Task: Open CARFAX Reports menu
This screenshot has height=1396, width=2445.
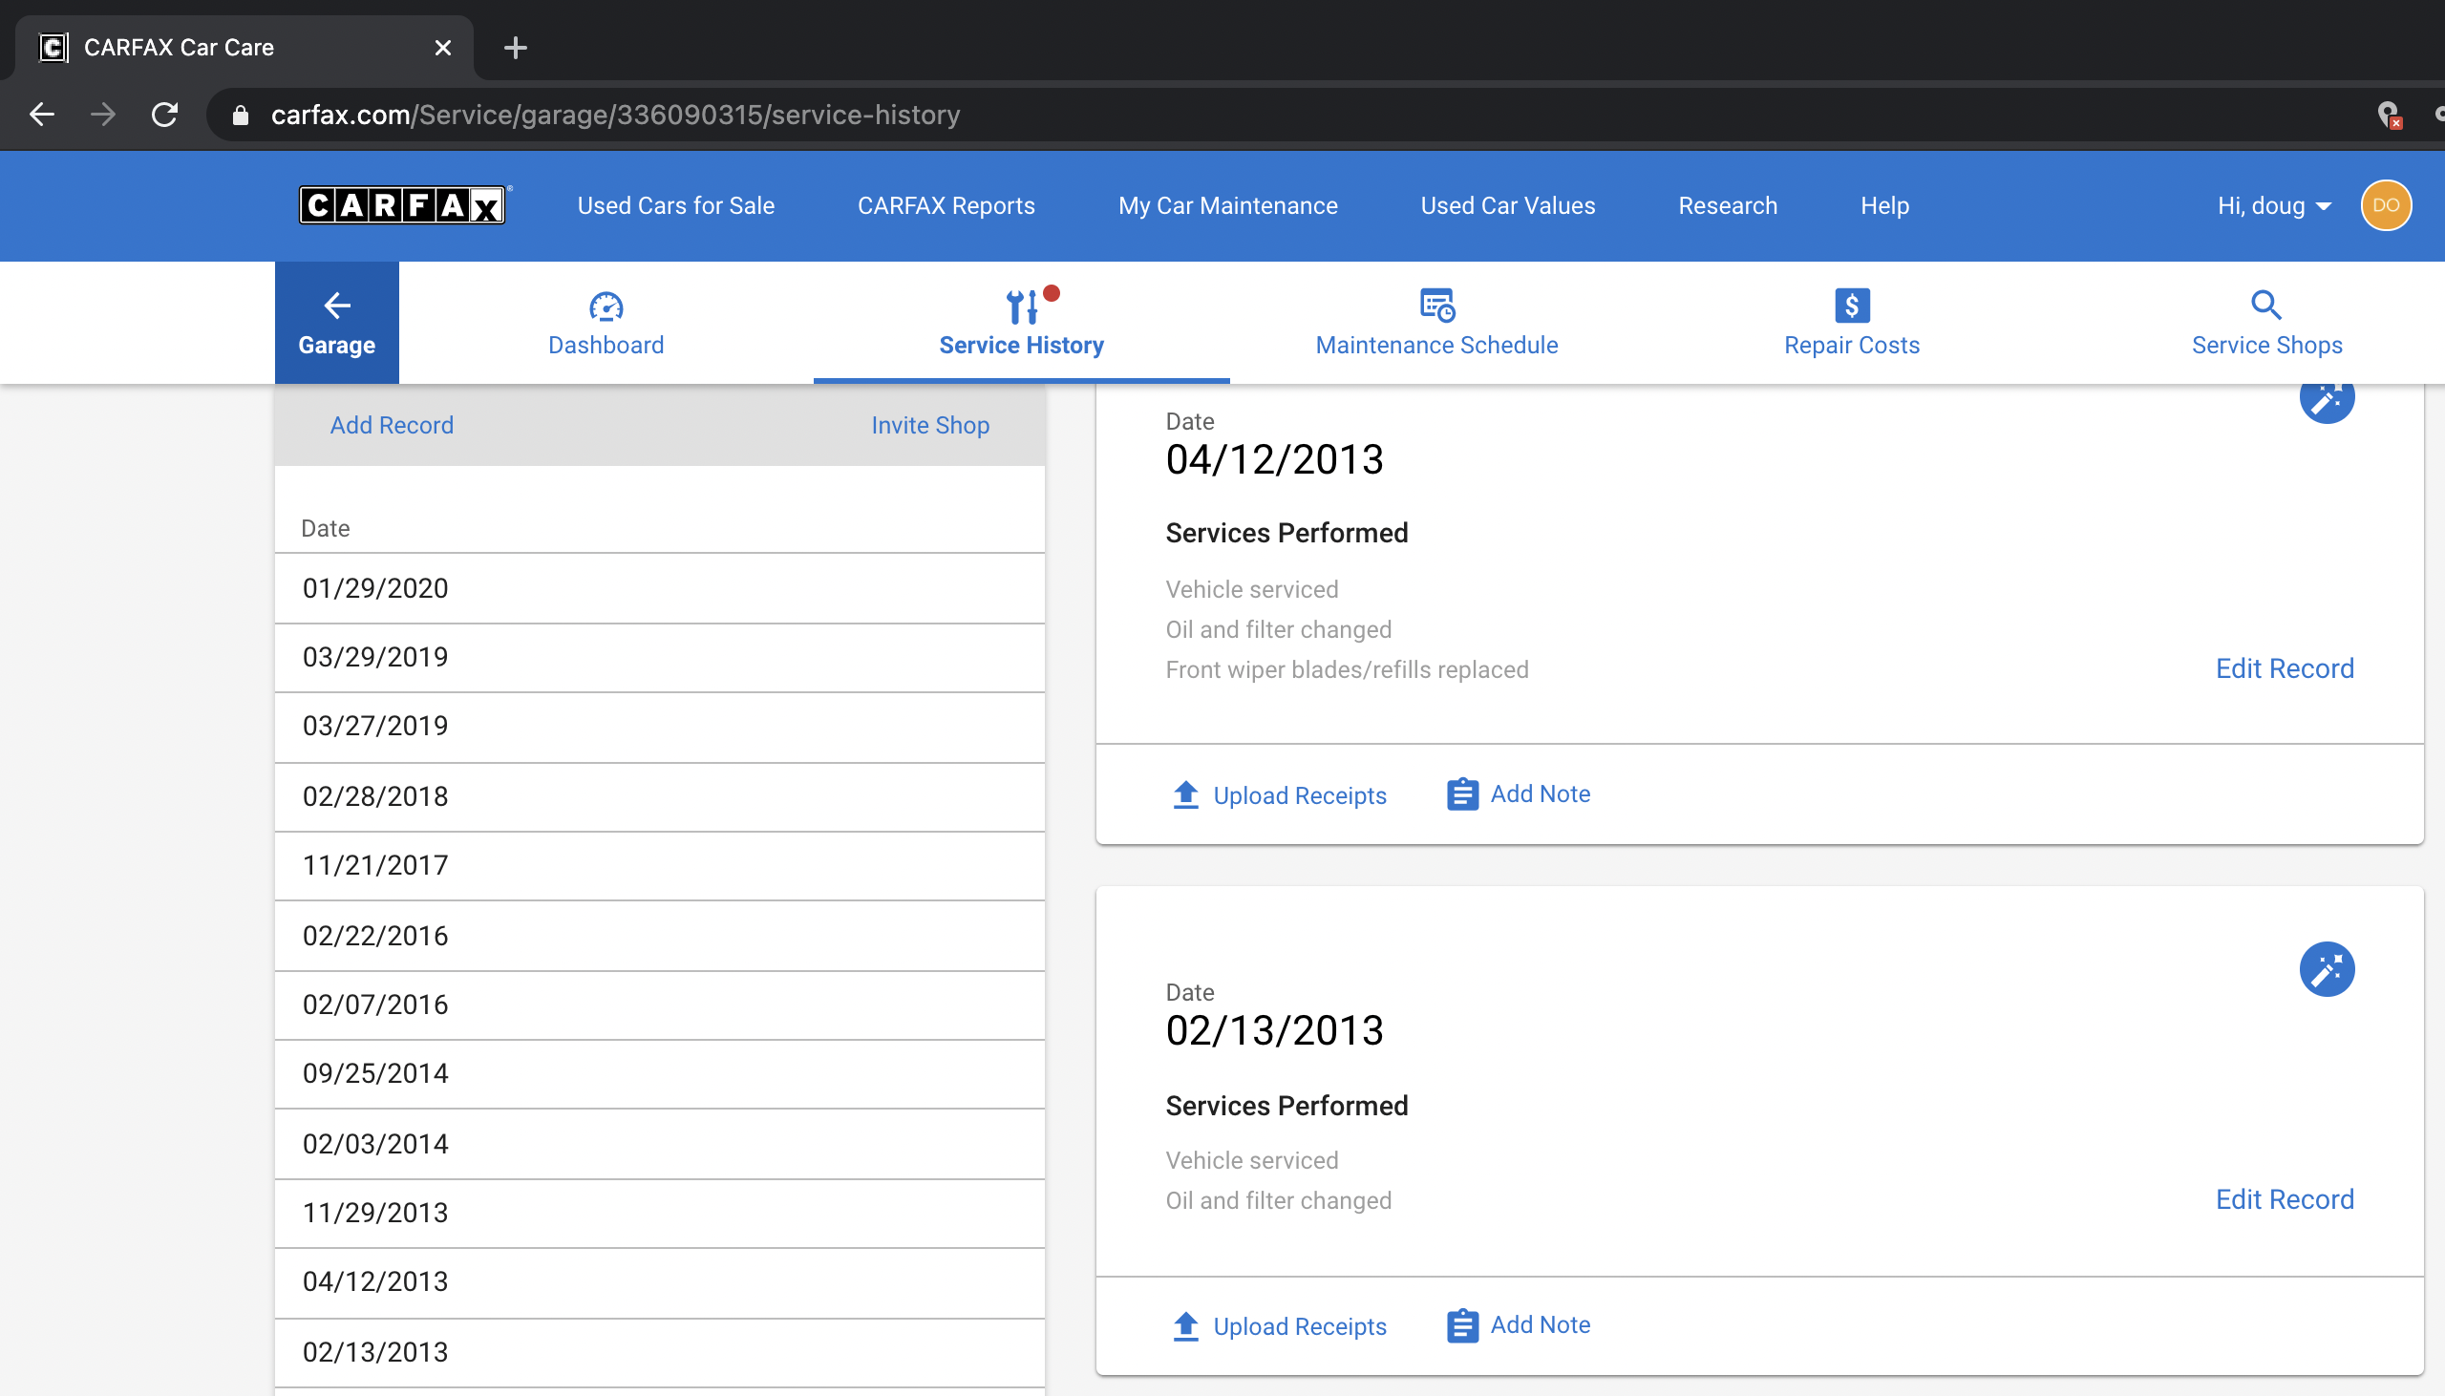Action: [x=946, y=205]
